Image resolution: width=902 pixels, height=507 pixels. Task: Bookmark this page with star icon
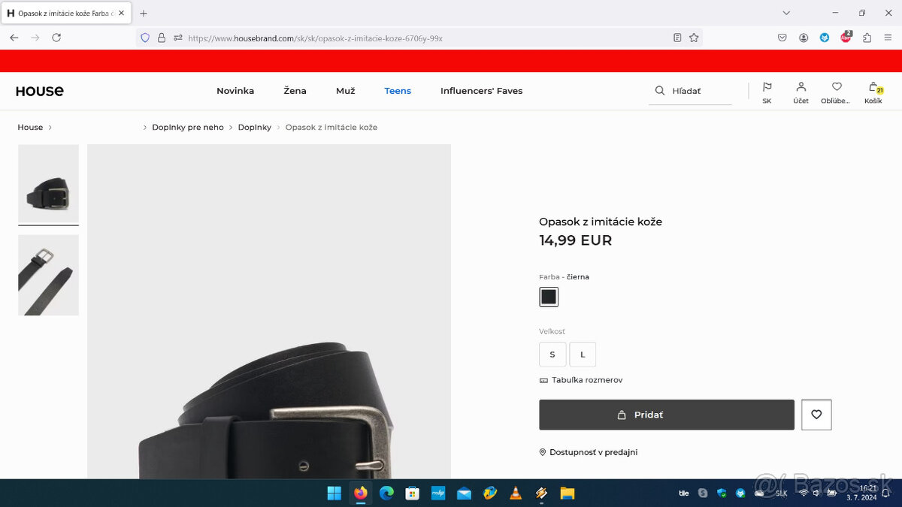pos(694,38)
